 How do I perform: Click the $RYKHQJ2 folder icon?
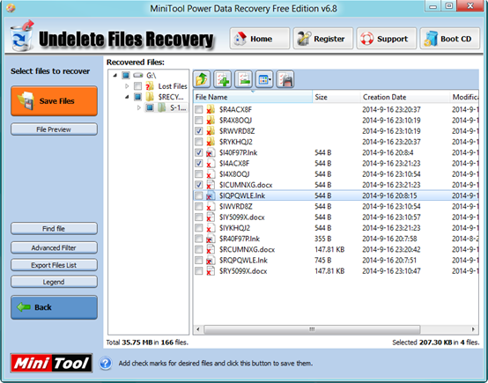[211, 142]
